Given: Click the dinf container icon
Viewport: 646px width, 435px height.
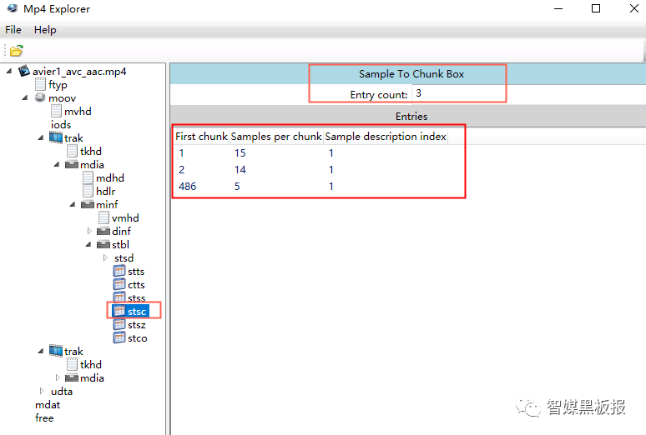Looking at the screenshot, I should tap(103, 232).
